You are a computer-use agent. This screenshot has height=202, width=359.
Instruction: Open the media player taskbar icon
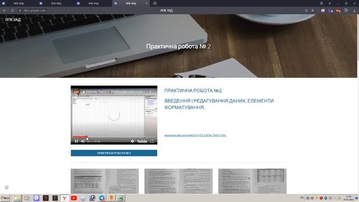point(26,198)
